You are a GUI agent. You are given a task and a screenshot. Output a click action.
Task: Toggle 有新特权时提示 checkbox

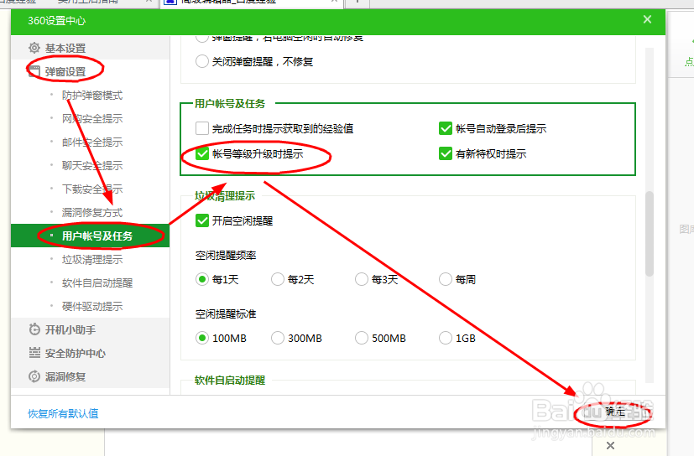(x=446, y=153)
